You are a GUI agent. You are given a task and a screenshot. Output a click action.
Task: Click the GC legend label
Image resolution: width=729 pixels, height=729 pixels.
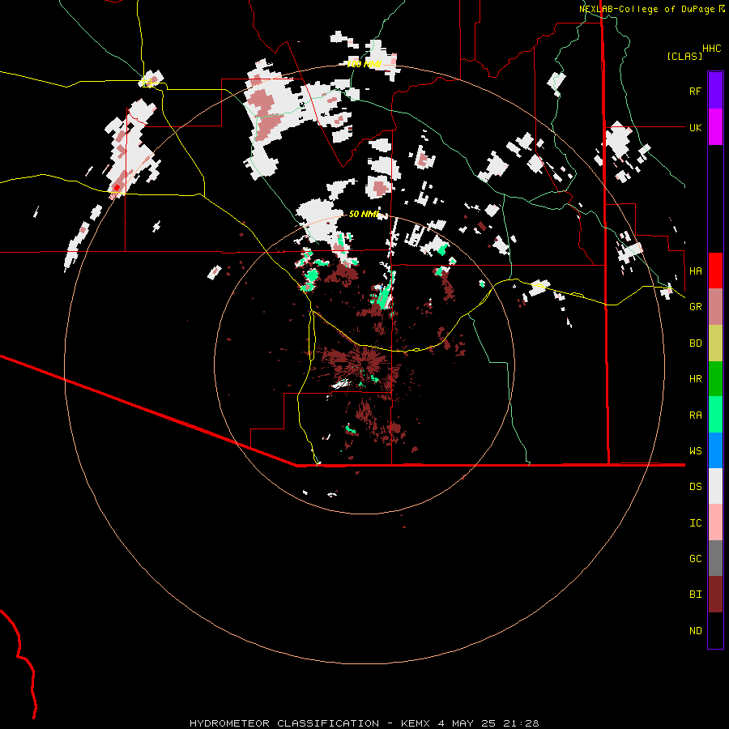(695, 559)
